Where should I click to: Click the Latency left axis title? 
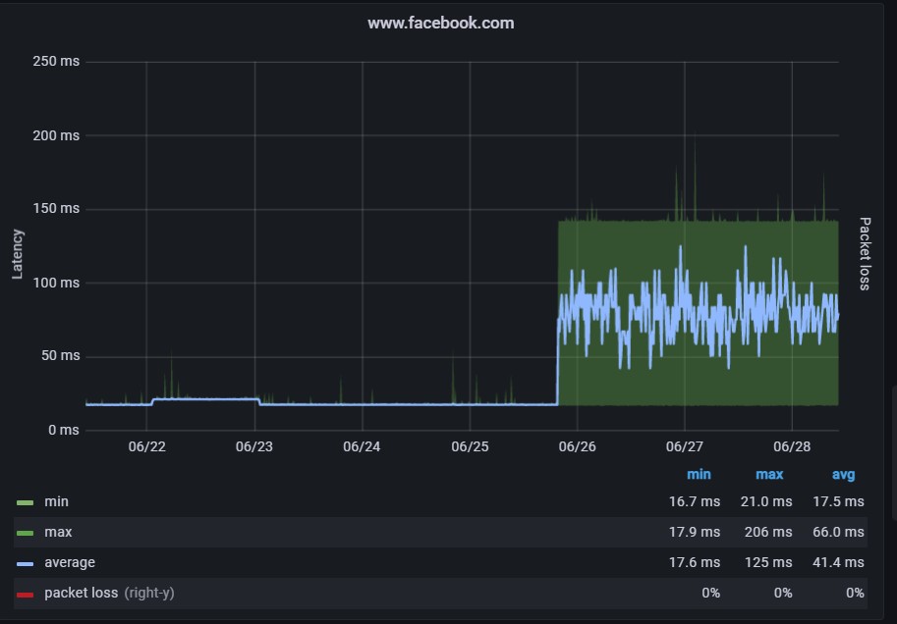[17, 254]
